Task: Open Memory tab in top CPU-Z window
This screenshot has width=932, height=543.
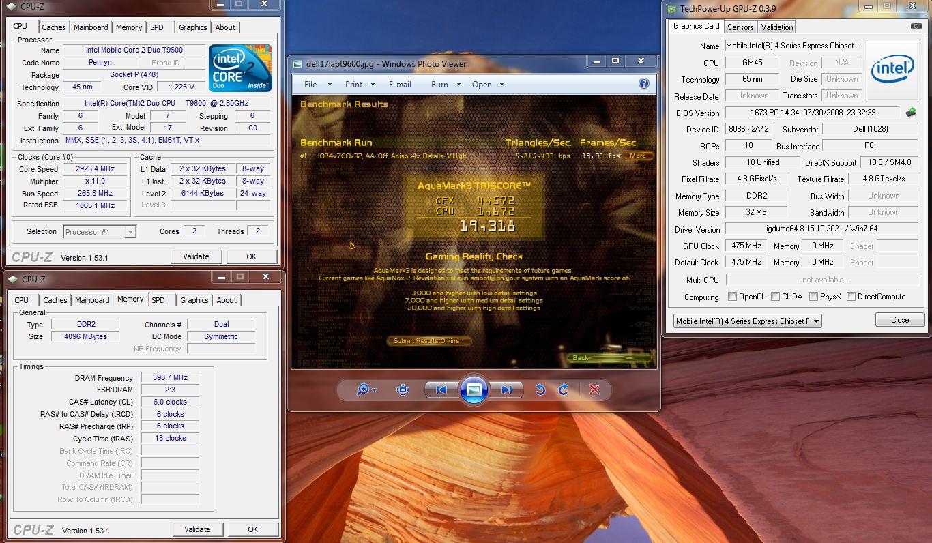Action: pyautogui.click(x=129, y=27)
